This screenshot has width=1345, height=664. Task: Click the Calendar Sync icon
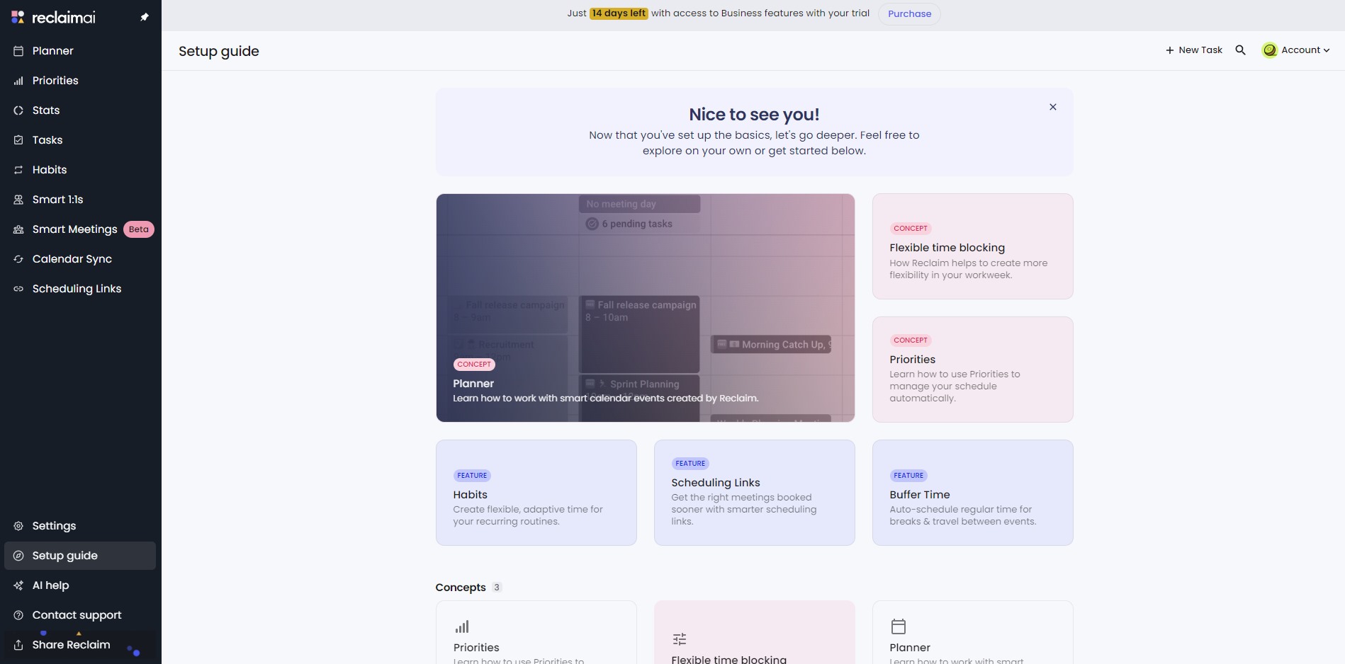pyautogui.click(x=18, y=259)
